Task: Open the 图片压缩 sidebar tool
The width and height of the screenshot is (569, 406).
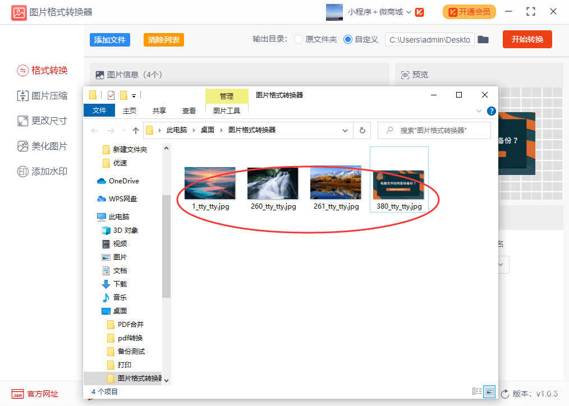Action: [x=43, y=96]
